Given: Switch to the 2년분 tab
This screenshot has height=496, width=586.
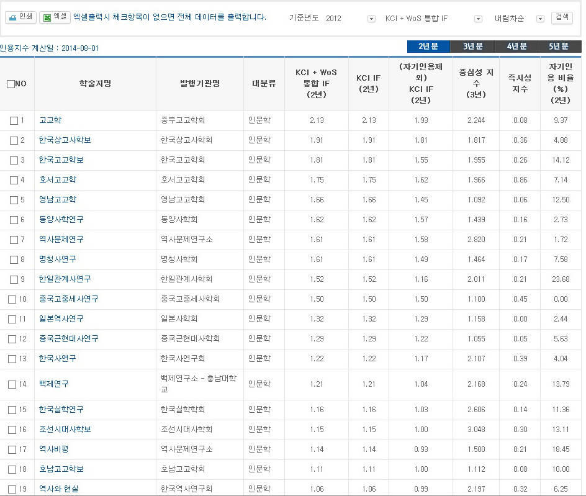Looking at the screenshot, I should tap(428, 47).
